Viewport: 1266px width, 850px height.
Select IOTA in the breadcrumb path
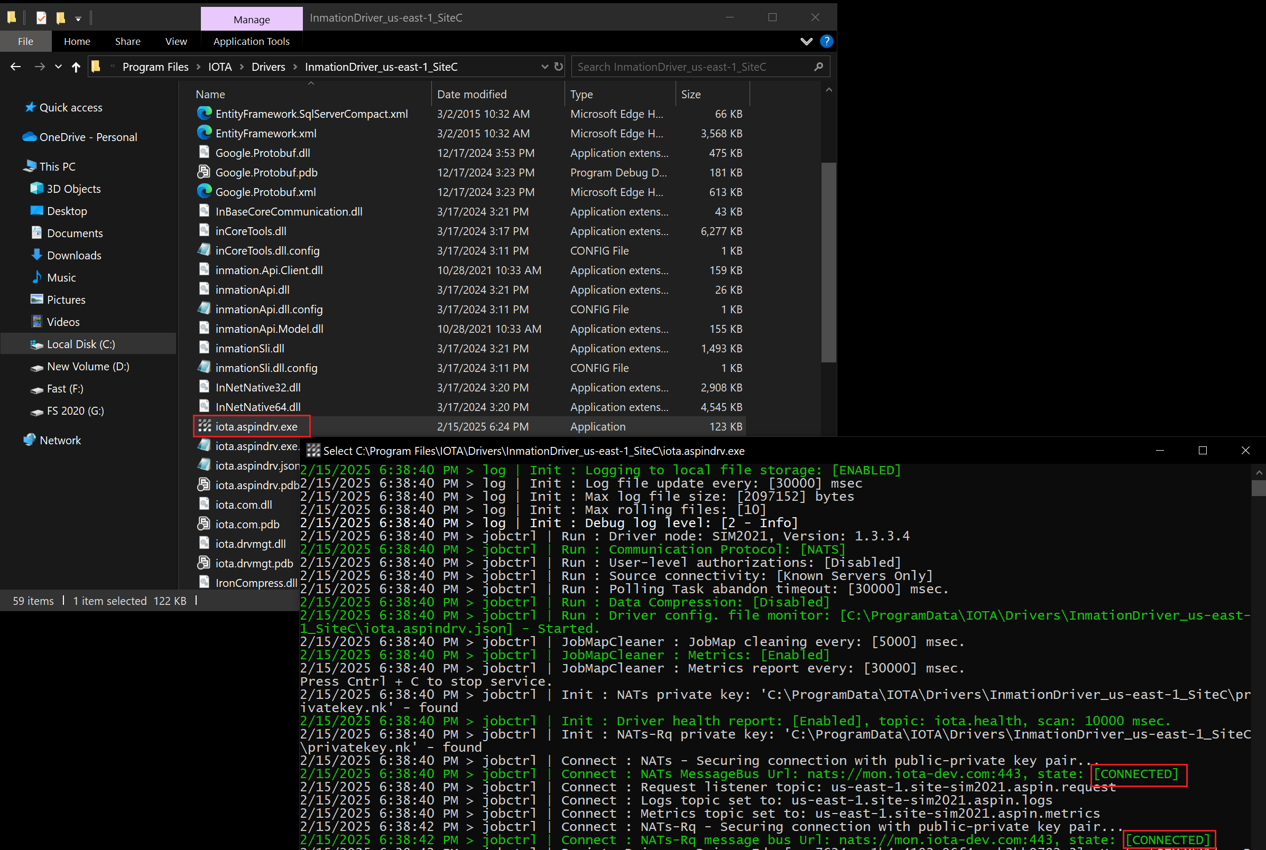click(220, 67)
